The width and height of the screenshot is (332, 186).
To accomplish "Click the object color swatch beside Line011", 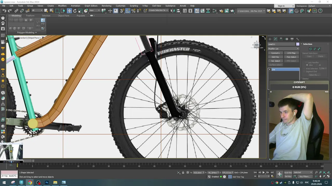I will click(x=298, y=44).
